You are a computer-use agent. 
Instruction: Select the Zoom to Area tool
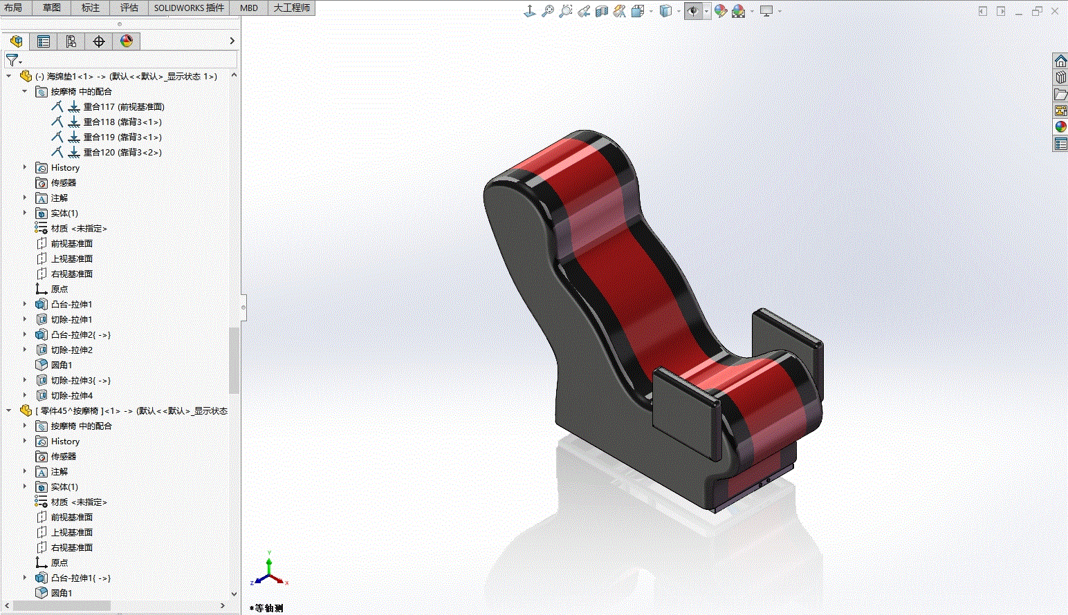pos(566,11)
